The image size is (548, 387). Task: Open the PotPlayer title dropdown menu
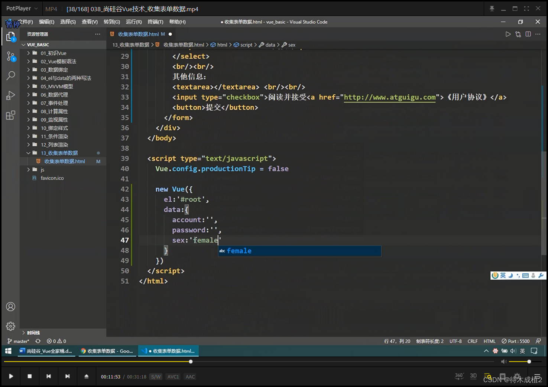22,8
